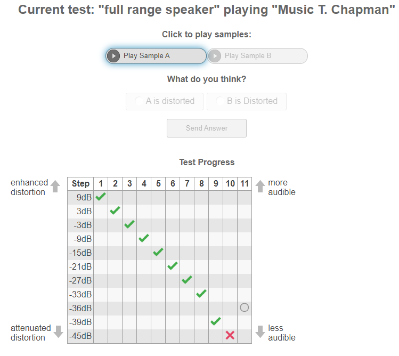Click the more audible up arrow

pos(260,187)
